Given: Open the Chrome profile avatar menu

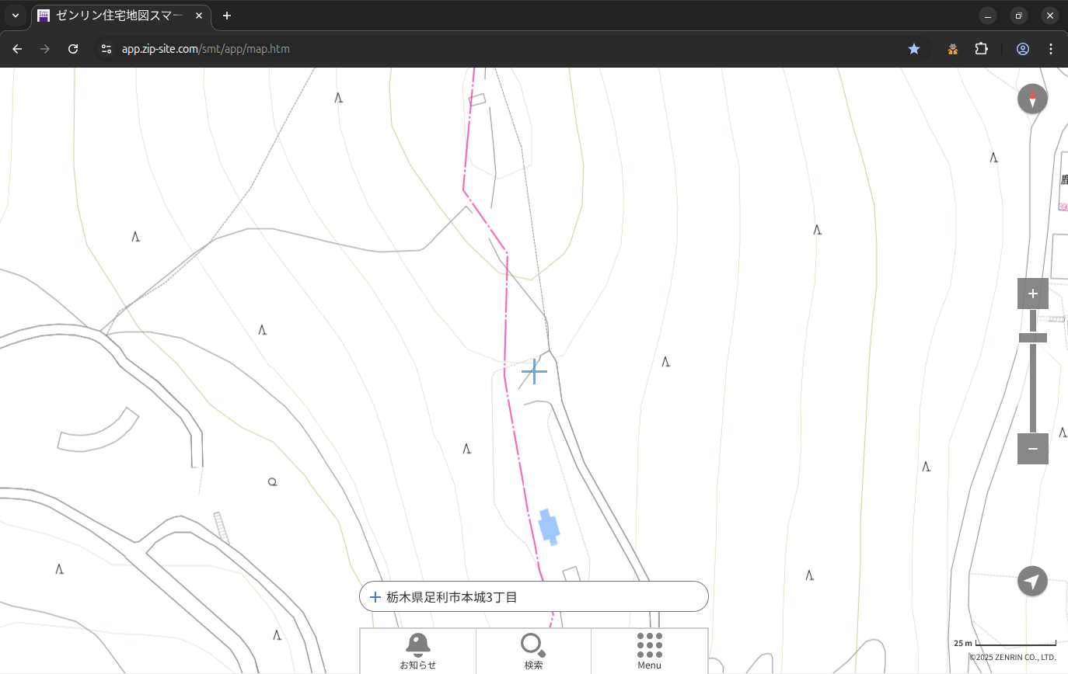Looking at the screenshot, I should point(1023,49).
